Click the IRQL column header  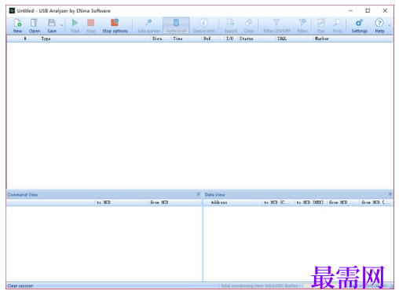coord(295,39)
